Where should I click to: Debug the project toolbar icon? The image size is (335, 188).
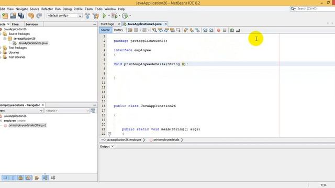(114, 16)
